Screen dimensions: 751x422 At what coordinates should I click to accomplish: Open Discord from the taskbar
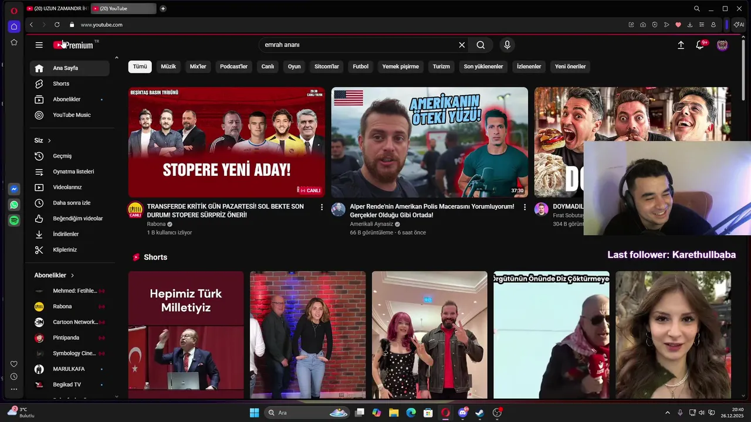[463, 413]
